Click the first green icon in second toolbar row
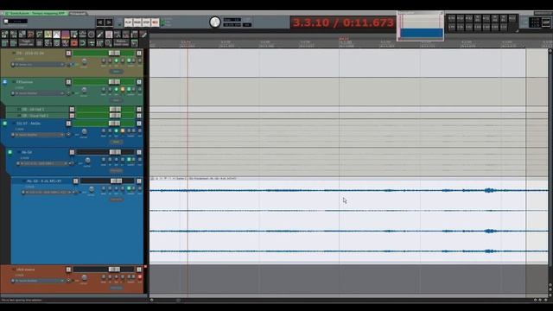This screenshot has height=311, width=553. [x=4, y=43]
